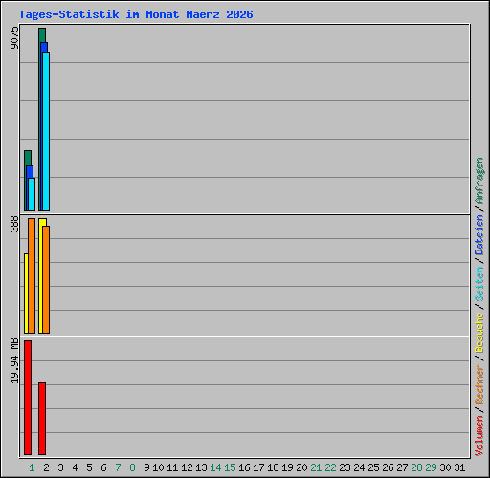Click the '9075' axis maximum label
Screen dimensions: 490x478
pos(14,38)
